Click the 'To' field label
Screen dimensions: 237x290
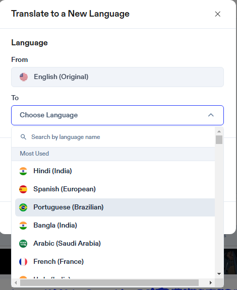(x=15, y=98)
